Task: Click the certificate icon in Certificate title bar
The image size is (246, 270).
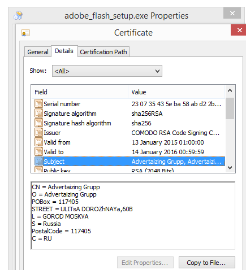Action: pyautogui.click(x=25, y=33)
